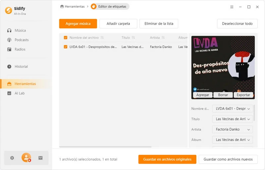Viewport: 265px width, 170px height.
Task: Click Guardar como archivos nuevos
Action: pyautogui.click(x=228, y=159)
